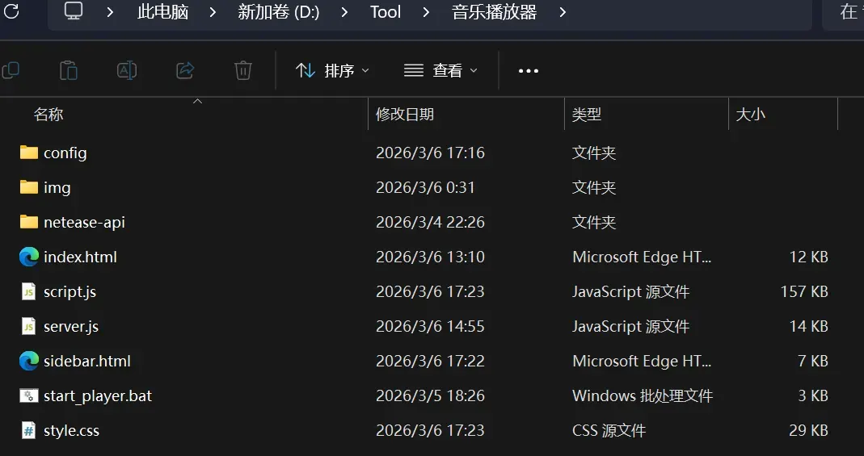Screen dimensions: 864x456
Task: Click the share icon in toolbar
Action: (185, 70)
